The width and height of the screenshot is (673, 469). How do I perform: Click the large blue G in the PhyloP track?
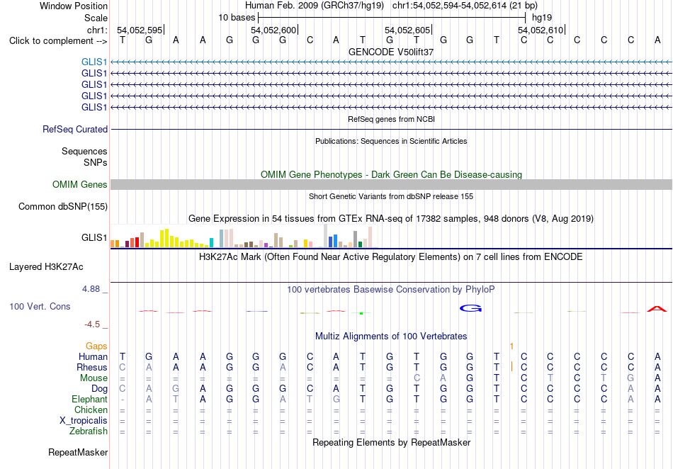470,308
